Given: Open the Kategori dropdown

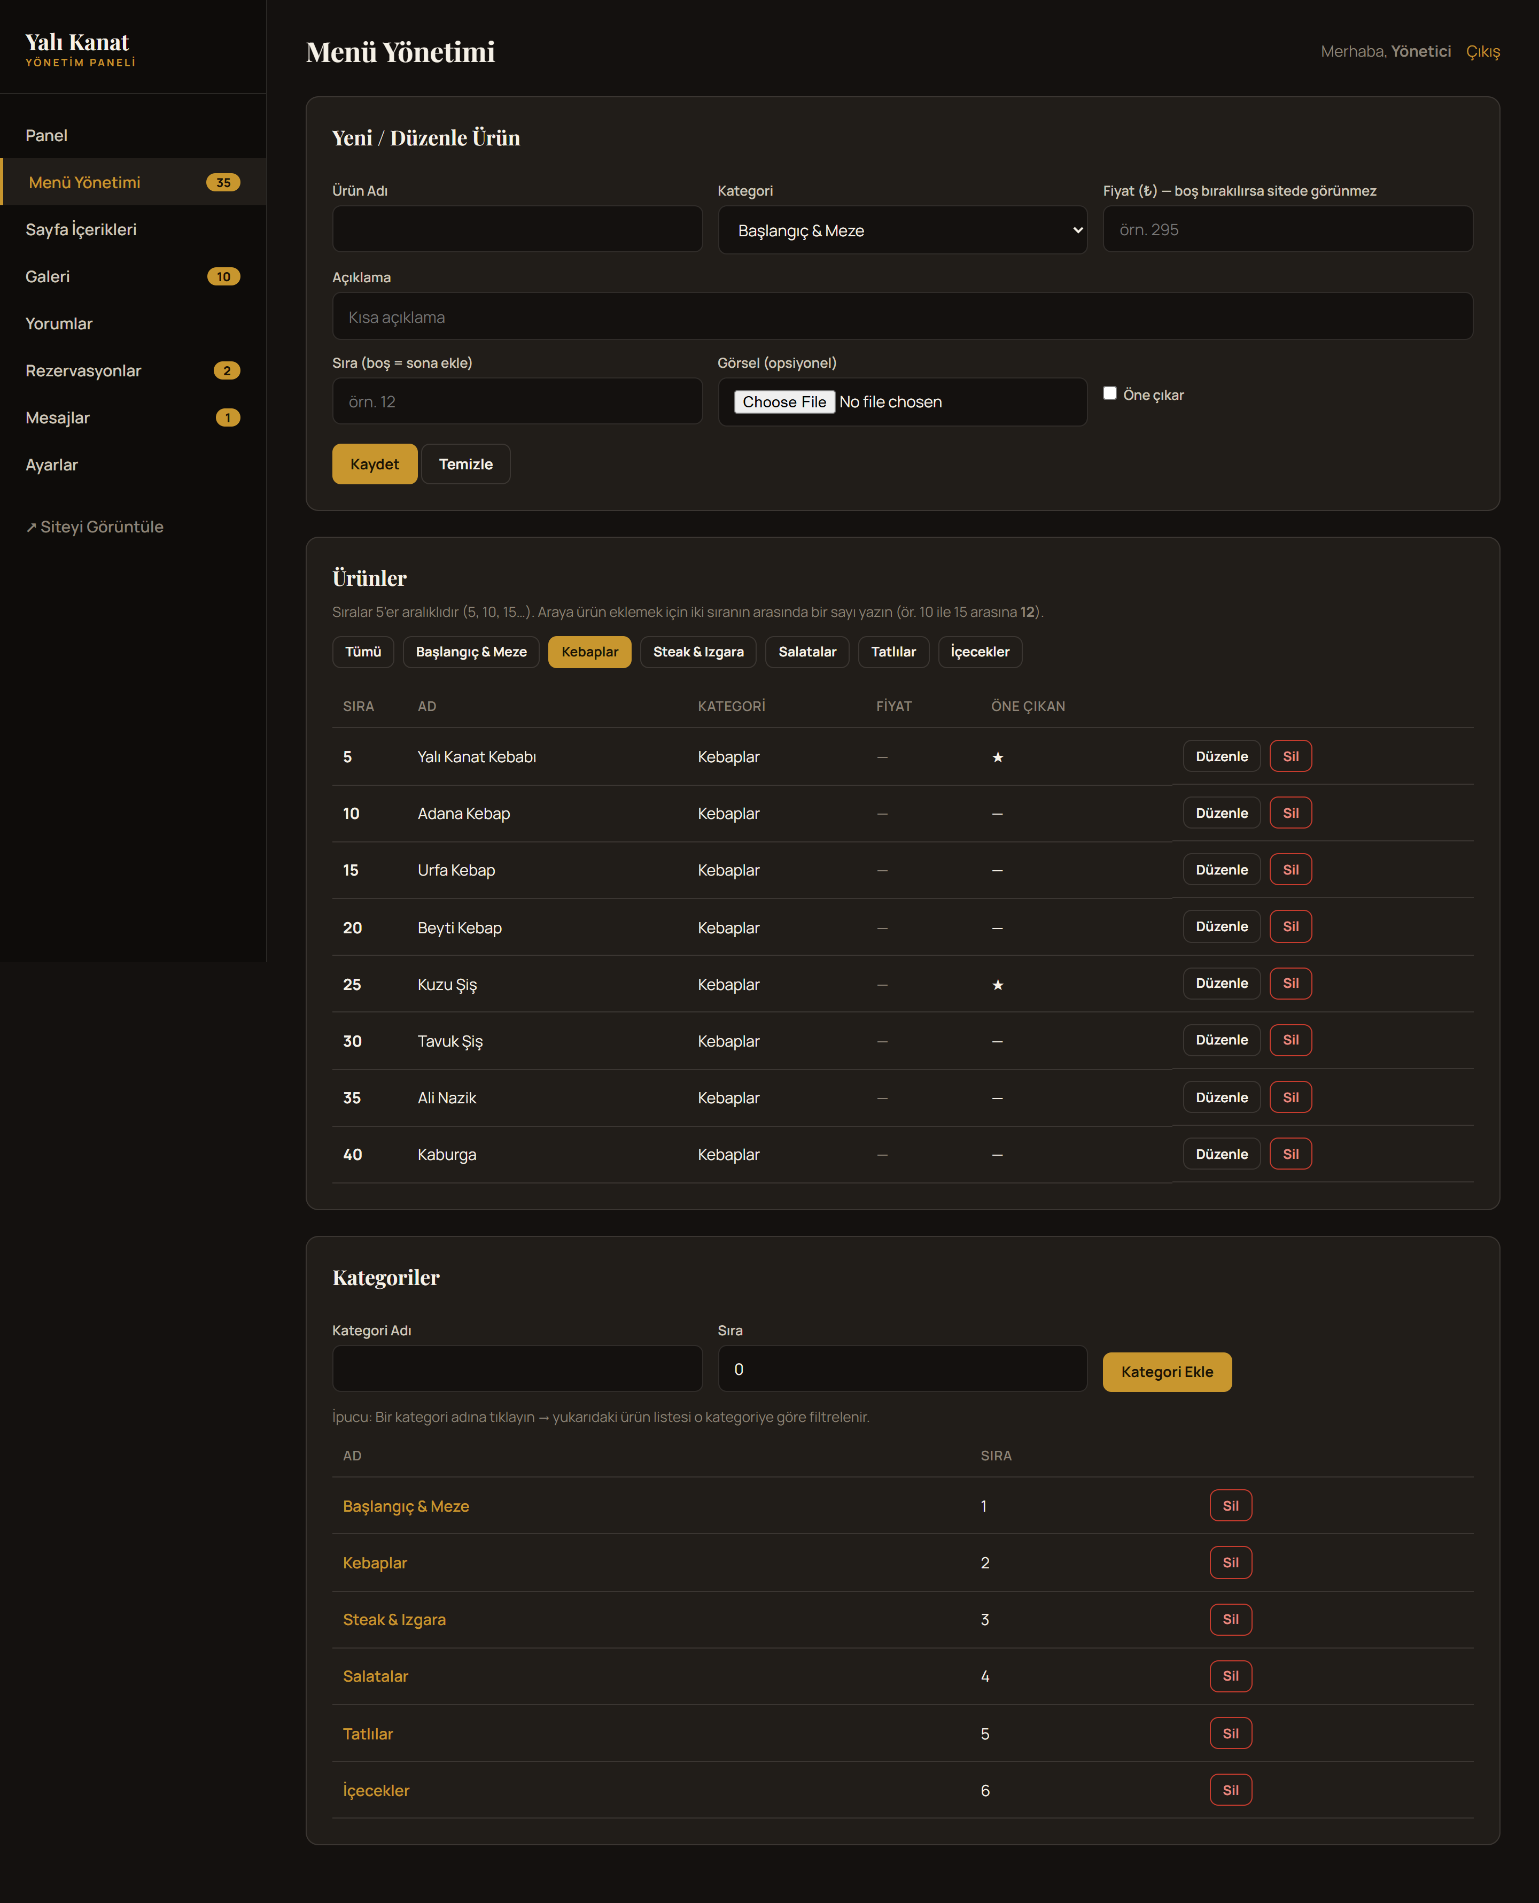Looking at the screenshot, I should coord(901,230).
